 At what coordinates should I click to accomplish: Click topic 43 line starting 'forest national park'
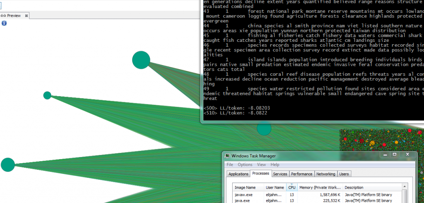tap(314, 11)
